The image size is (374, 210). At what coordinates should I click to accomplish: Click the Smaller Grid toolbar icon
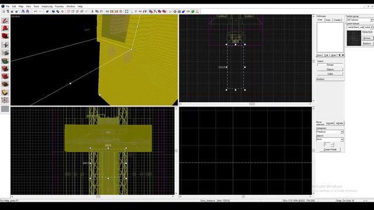12,12
